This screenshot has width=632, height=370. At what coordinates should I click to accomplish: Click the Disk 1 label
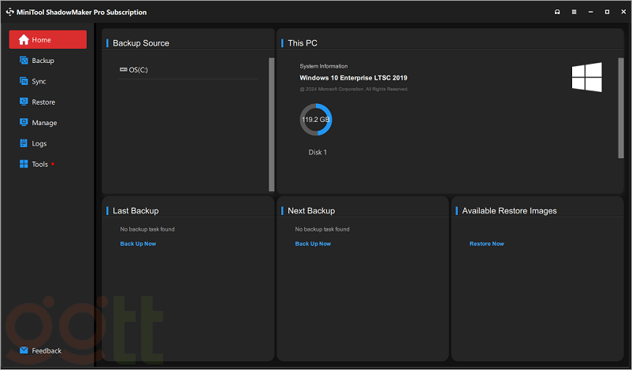click(x=317, y=152)
